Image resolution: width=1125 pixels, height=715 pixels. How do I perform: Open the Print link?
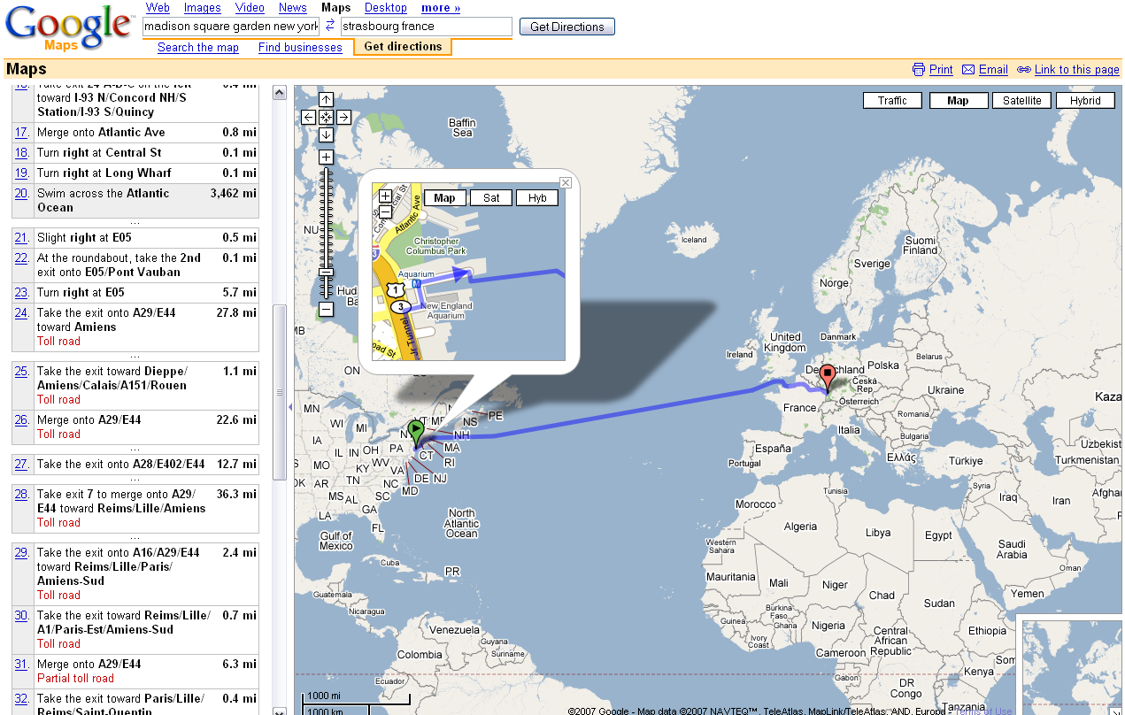coord(941,70)
